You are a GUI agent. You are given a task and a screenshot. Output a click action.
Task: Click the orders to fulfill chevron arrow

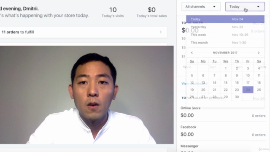coord(160,32)
